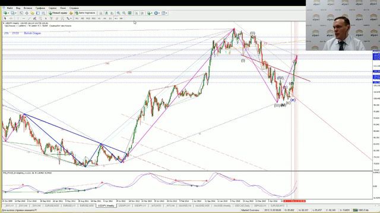Select the text A tool
This screenshot has height=213, width=380.
[46, 18]
